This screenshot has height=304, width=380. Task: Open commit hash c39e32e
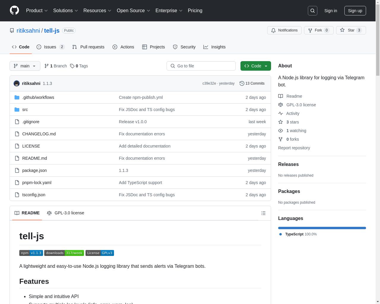[209, 83]
